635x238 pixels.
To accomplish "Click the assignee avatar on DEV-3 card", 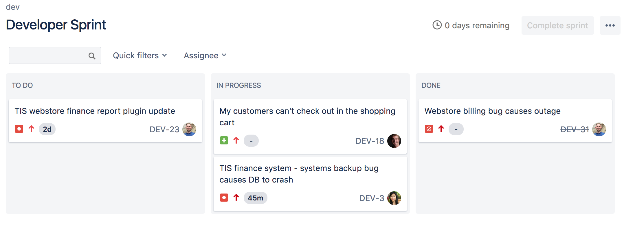I will coord(394,198).
